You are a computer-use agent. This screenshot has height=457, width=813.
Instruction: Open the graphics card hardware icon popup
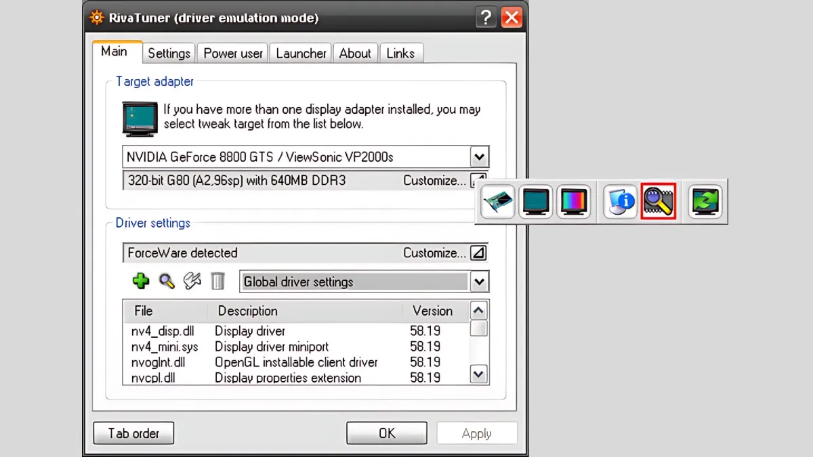click(x=497, y=201)
